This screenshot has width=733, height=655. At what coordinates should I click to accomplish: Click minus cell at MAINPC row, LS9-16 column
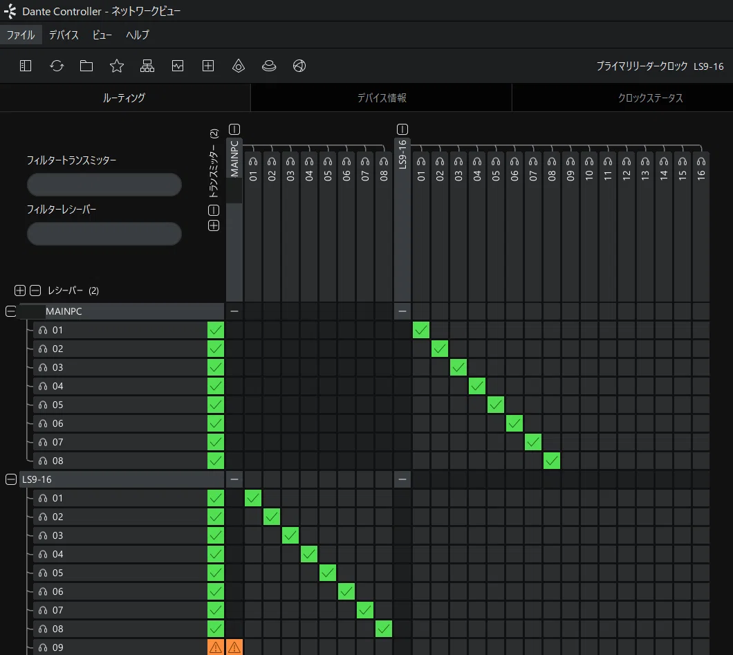402,311
